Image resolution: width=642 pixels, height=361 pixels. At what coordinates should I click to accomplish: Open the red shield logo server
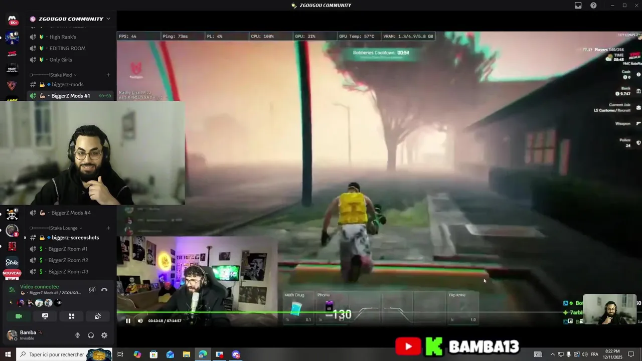tap(12, 85)
